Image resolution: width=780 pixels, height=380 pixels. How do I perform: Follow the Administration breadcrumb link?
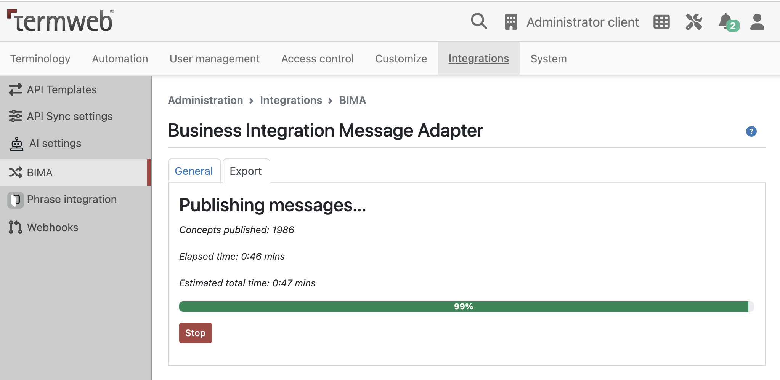click(205, 100)
